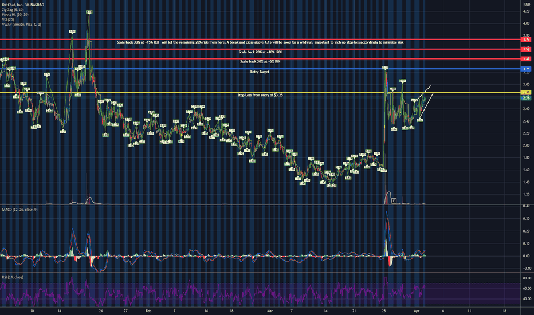Click the red 3.74 price label on axis
This screenshot has width=534, height=315.
click(x=527, y=40)
